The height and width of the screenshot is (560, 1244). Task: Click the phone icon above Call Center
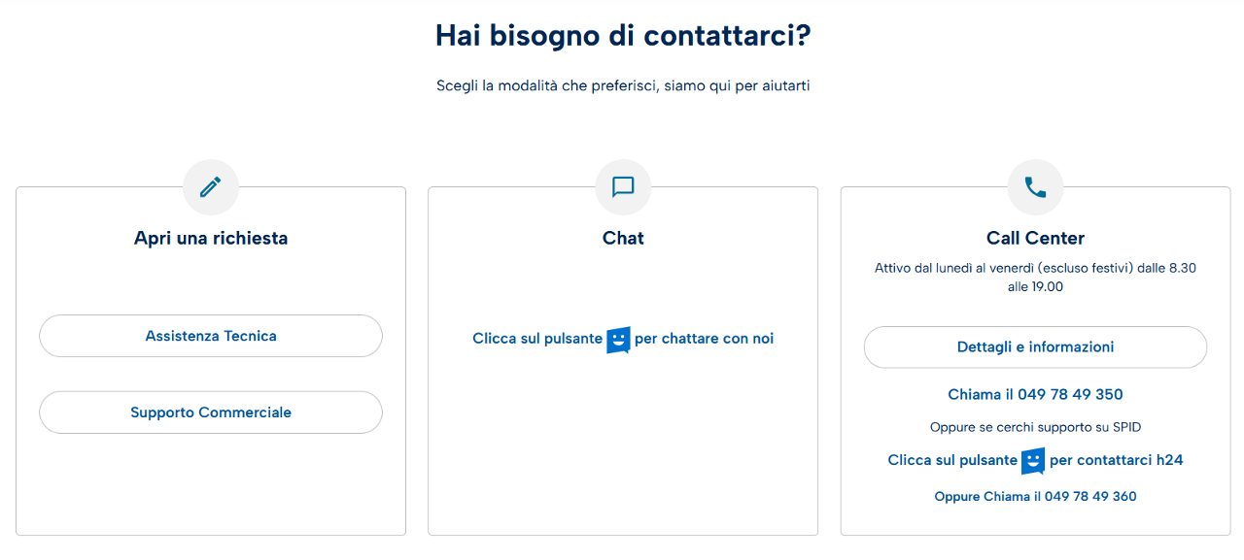[1035, 187]
